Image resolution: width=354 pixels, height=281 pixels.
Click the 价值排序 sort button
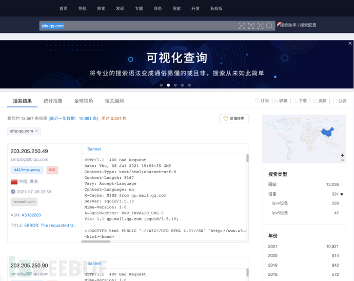(x=234, y=119)
